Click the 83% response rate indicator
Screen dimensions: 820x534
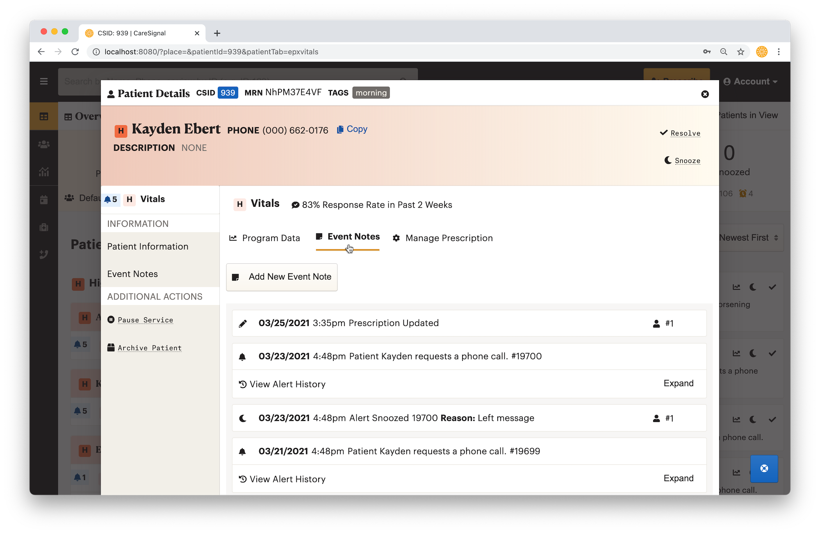tap(371, 205)
